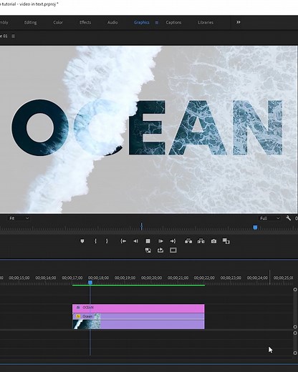Add a marker in Program monitor
Image resolution: width=298 pixels, height=372 pixels.
tap(82, 241)
